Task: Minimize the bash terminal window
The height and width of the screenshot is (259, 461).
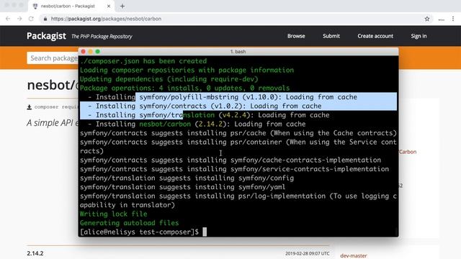Action: point(90,52)
